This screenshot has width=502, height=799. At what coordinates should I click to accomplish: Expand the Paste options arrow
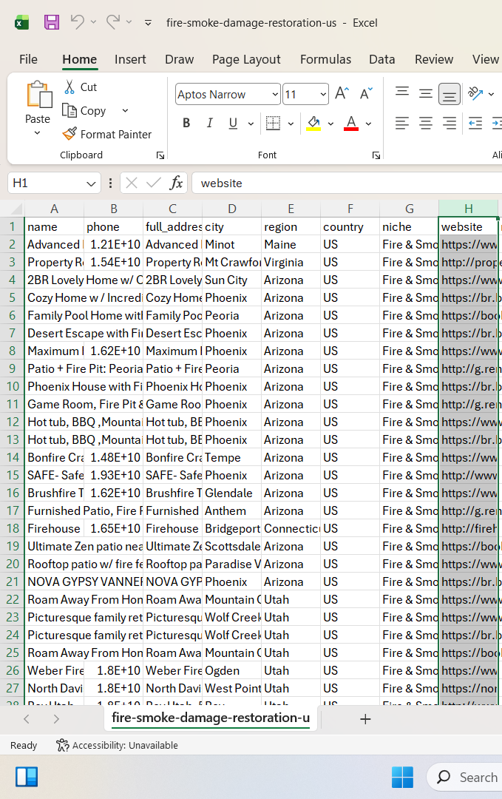point(37,133)
